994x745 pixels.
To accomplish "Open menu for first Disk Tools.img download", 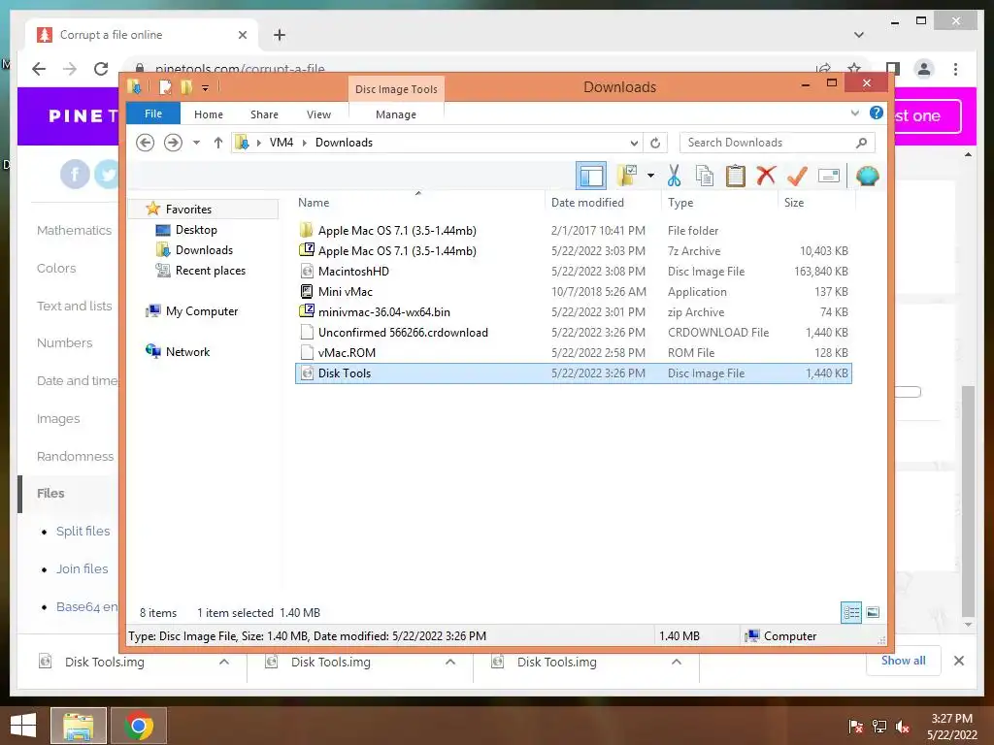I will [x=224, y=662].
